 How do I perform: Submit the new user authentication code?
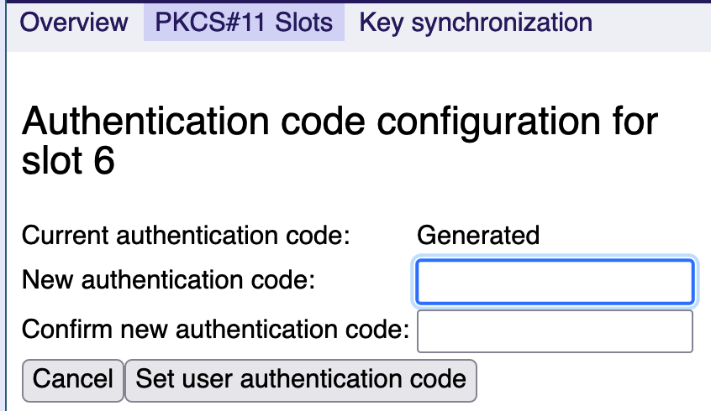pyautogui.click(x=301, y=379)
